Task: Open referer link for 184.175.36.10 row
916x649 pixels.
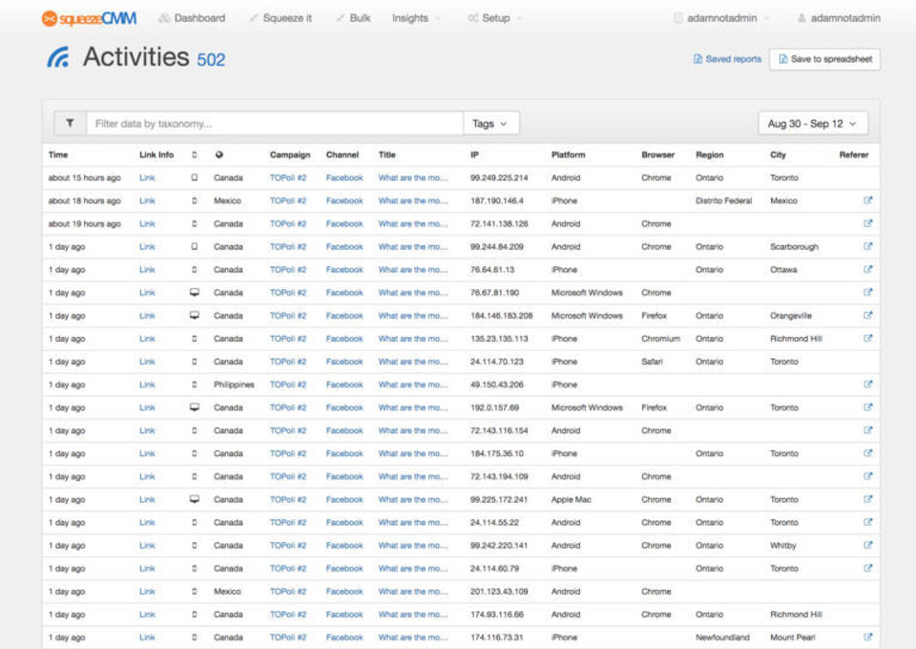Action: (867, 453)
